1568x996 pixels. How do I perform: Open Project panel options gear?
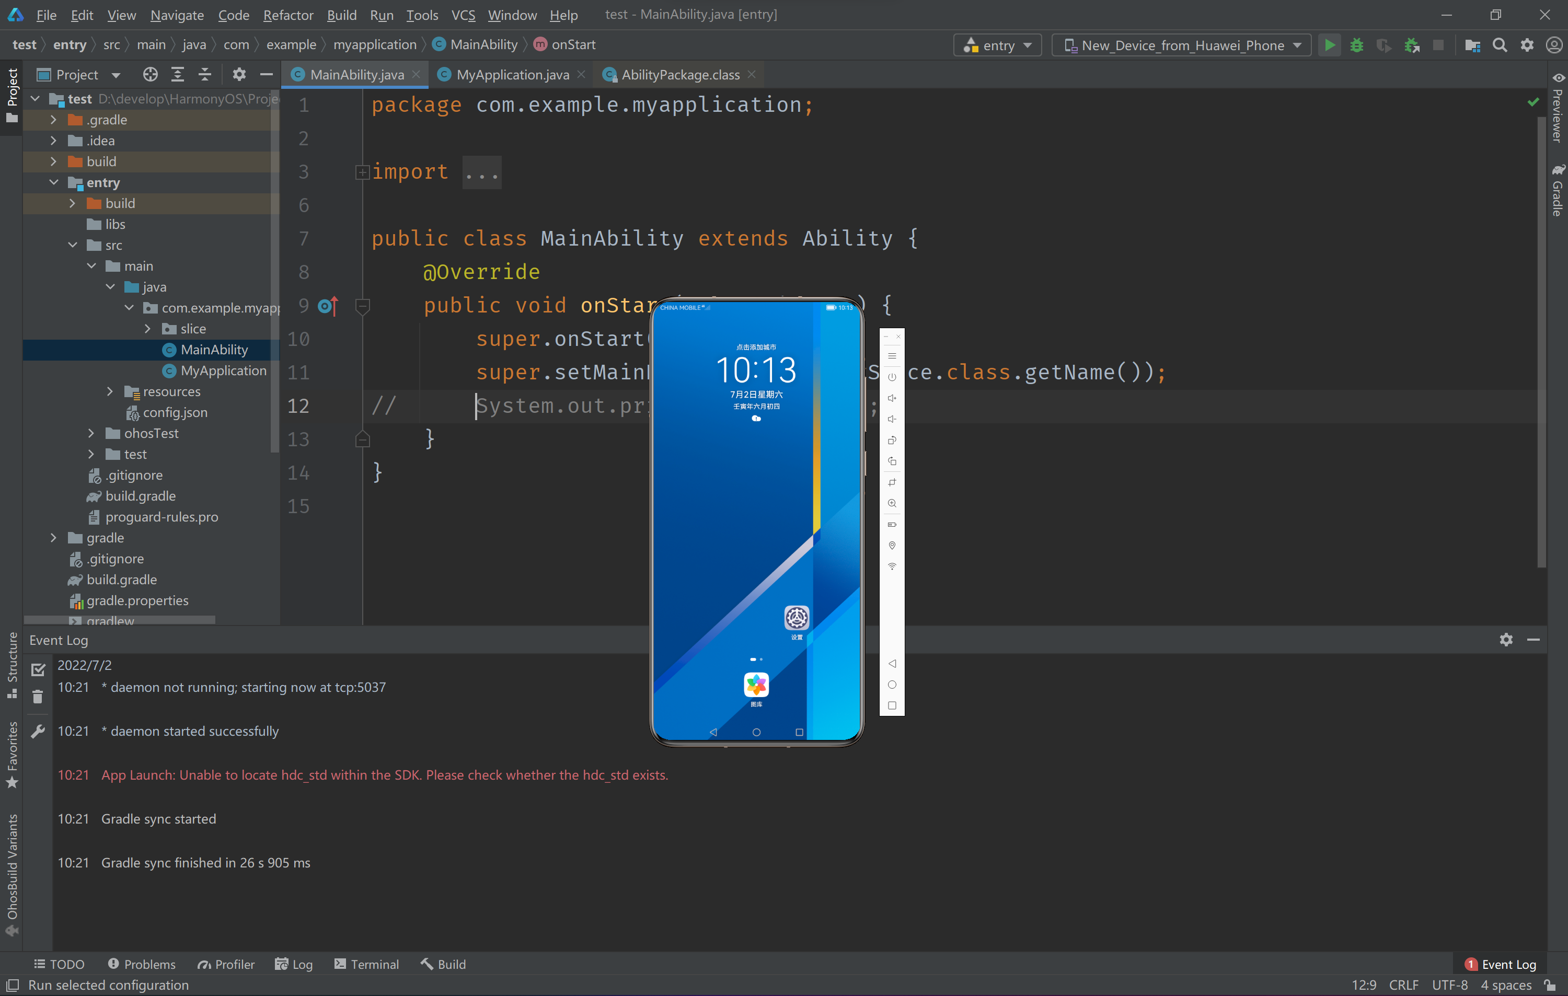239,75
